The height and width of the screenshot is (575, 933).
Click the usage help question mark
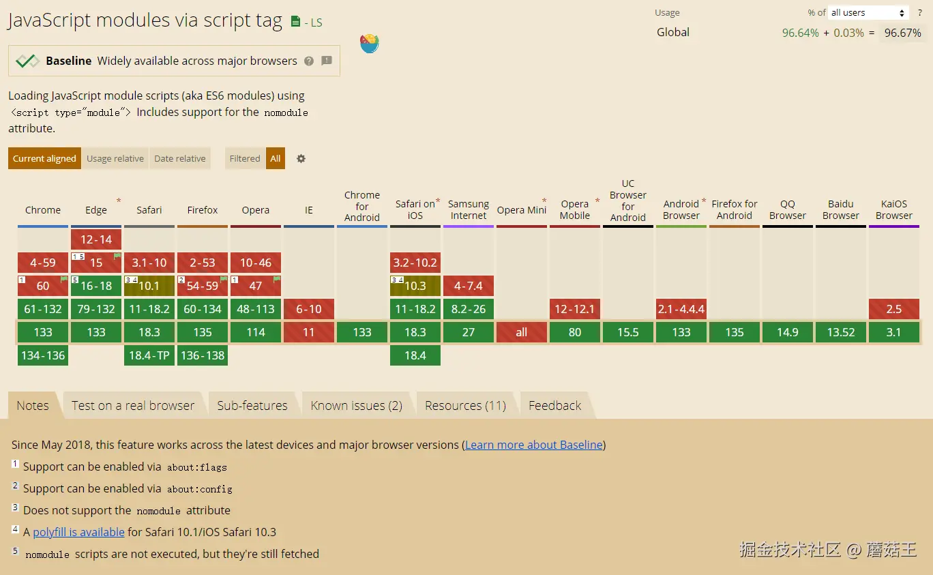pos(919,12)
